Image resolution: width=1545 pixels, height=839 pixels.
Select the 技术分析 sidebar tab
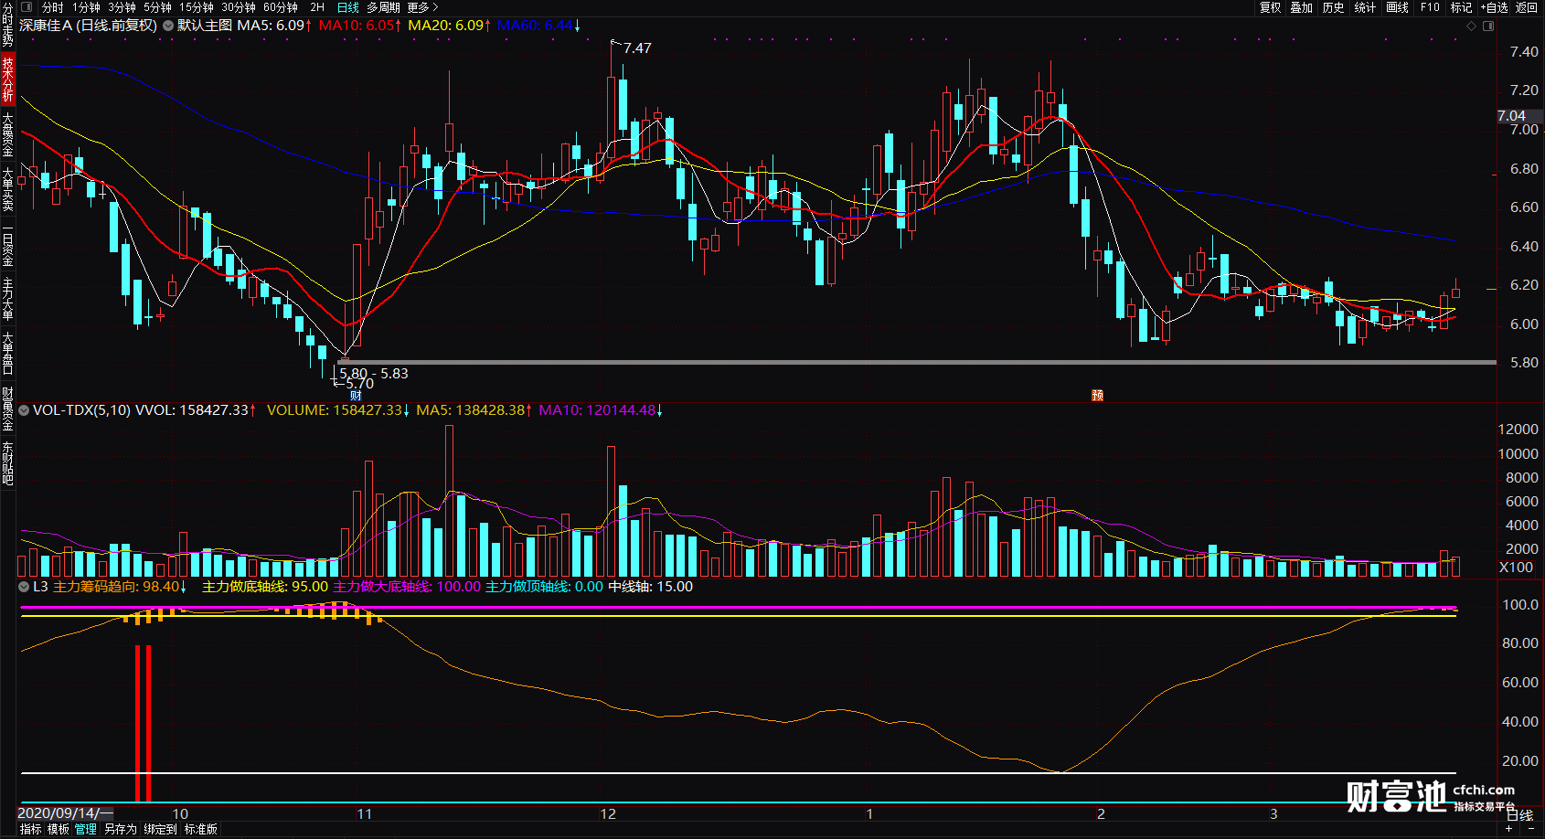pyautogui.click(x=7, y=79)
